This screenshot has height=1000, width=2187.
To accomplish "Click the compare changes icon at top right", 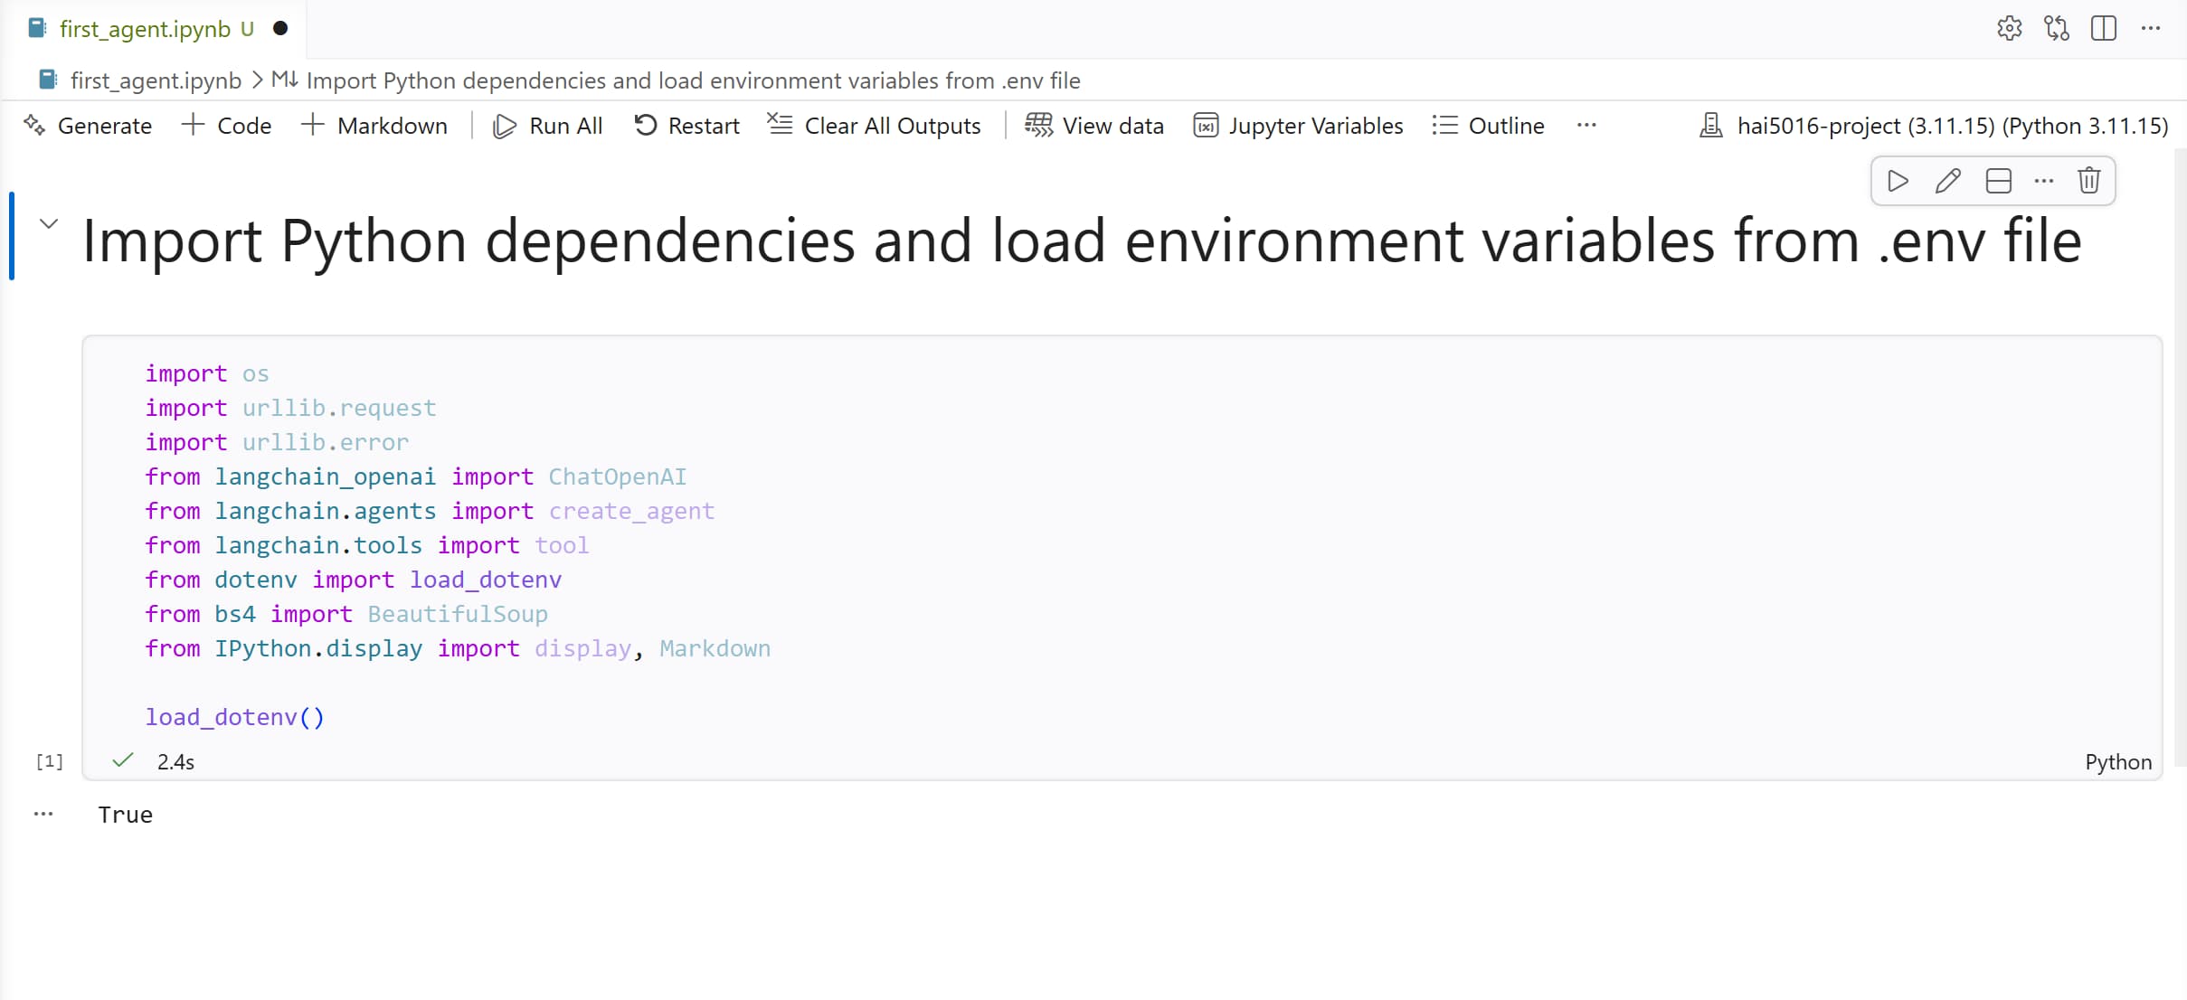I will pyautogui.click(x=2056, y=29).
